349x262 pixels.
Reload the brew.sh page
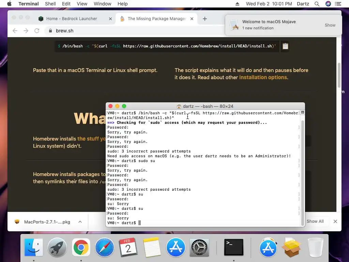pos(37,31)
